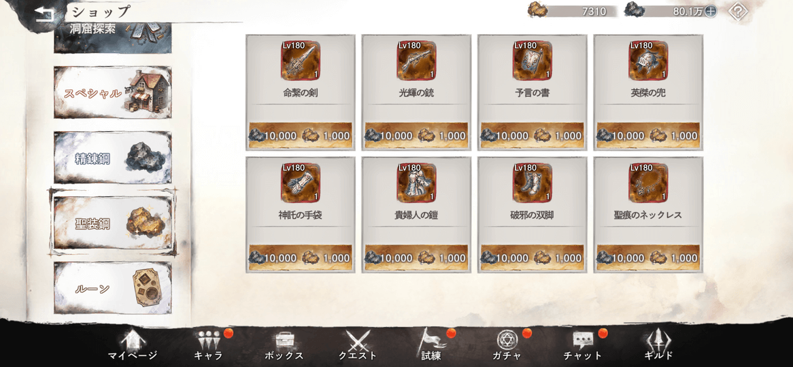Open マイページ from the bottom navigation
This screenshot has width=793, height=367.
coord(133,345)
